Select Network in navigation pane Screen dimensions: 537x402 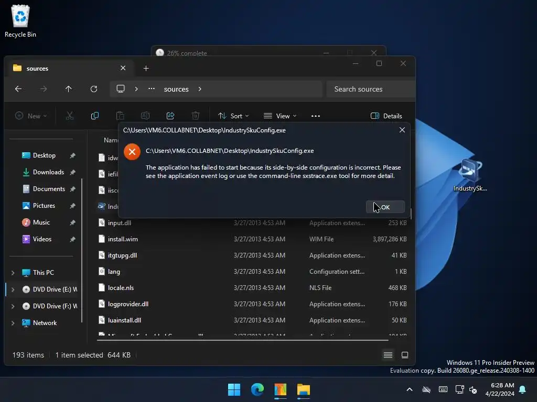point(45,322)
